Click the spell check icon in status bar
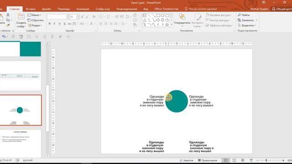Screen dimensions: 292x164 (x=17, y=160)
